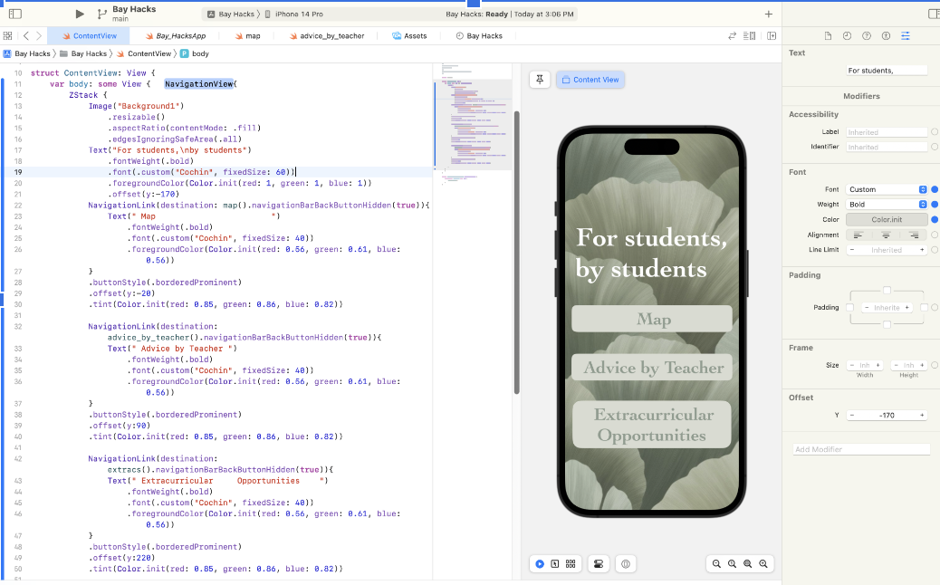940x585 pixels.
Task: Add an item with the library plus icon
Action: pos(769,14)
